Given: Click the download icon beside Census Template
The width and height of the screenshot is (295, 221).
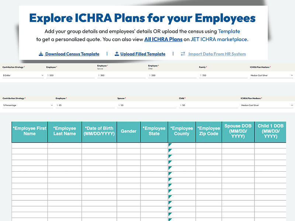Looking at the screenshot, I should 41,54.
